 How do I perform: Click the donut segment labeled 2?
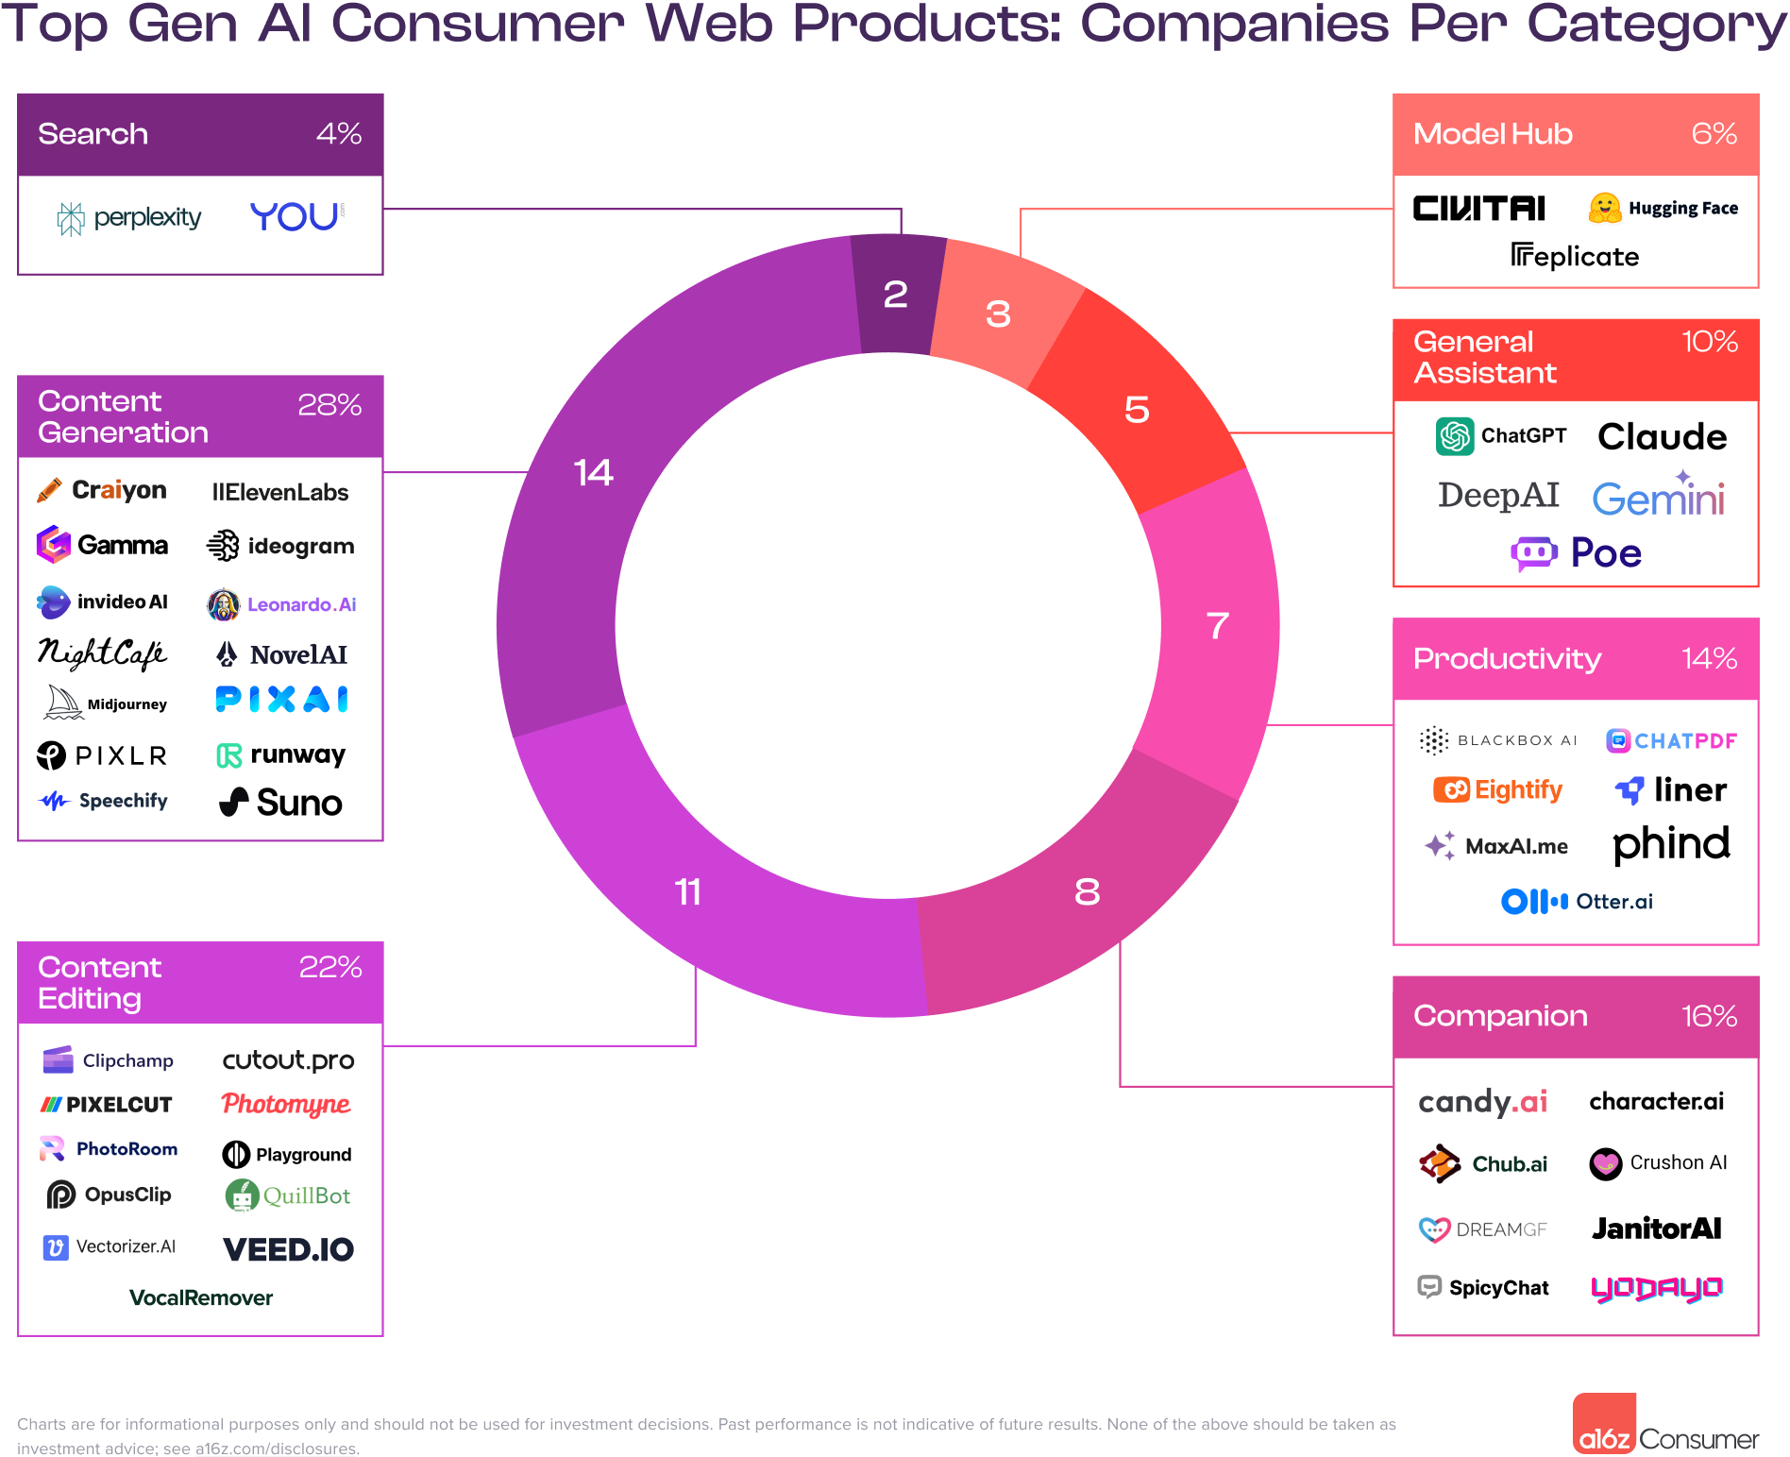896,295
